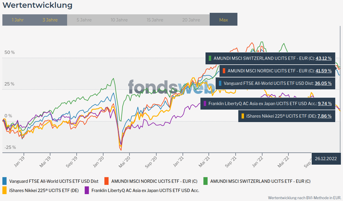This screenshot has width=343, height=201.
Task: Click the purple Franklin LibertyQ legend swatch
Action: (87, 190)
